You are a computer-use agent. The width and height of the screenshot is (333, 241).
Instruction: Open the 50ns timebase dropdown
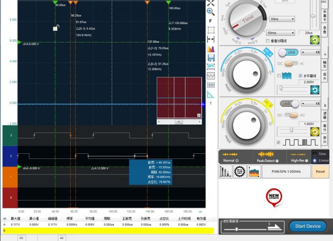(x=282, y=19)
